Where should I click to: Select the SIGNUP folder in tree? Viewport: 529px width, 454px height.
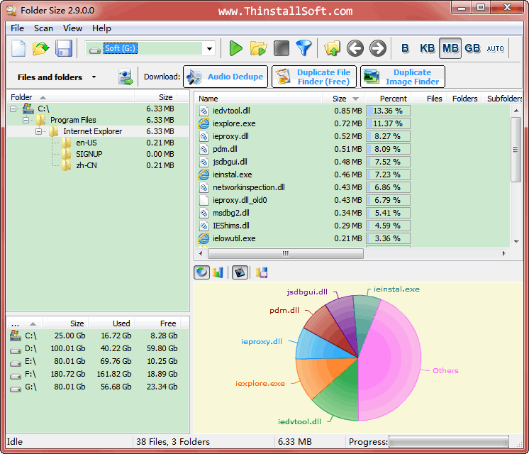pos(89,154)
